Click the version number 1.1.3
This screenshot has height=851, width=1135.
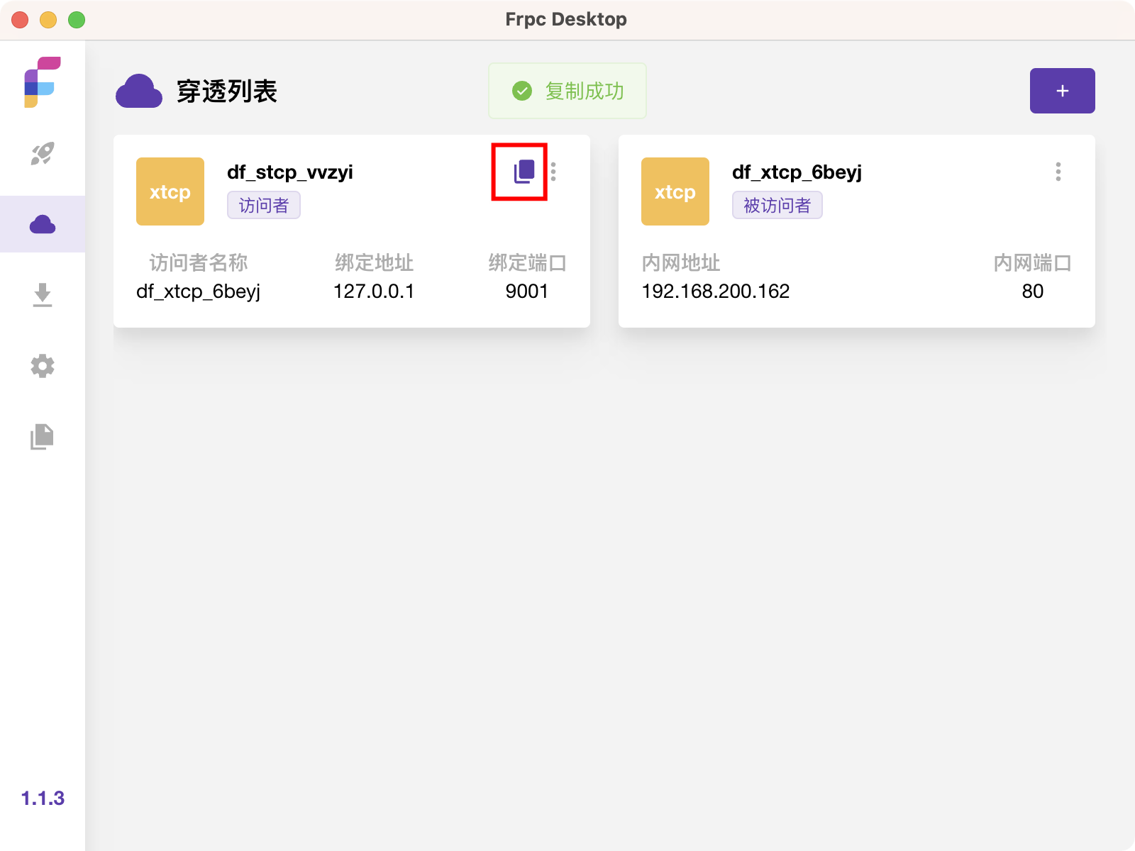tap(43, 799)
